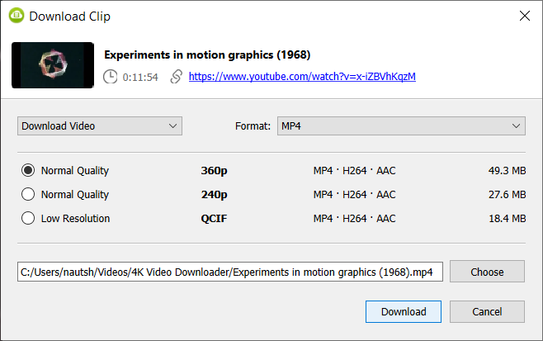Choose the Low Resolution QCIF radio button
Image resolution: width=543 pixels, height=341 pixels.
pyautogui.click(x=28, y=218)
